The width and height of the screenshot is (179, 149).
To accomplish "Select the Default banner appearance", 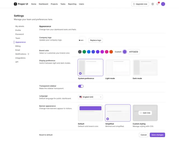I will point(91,113).
